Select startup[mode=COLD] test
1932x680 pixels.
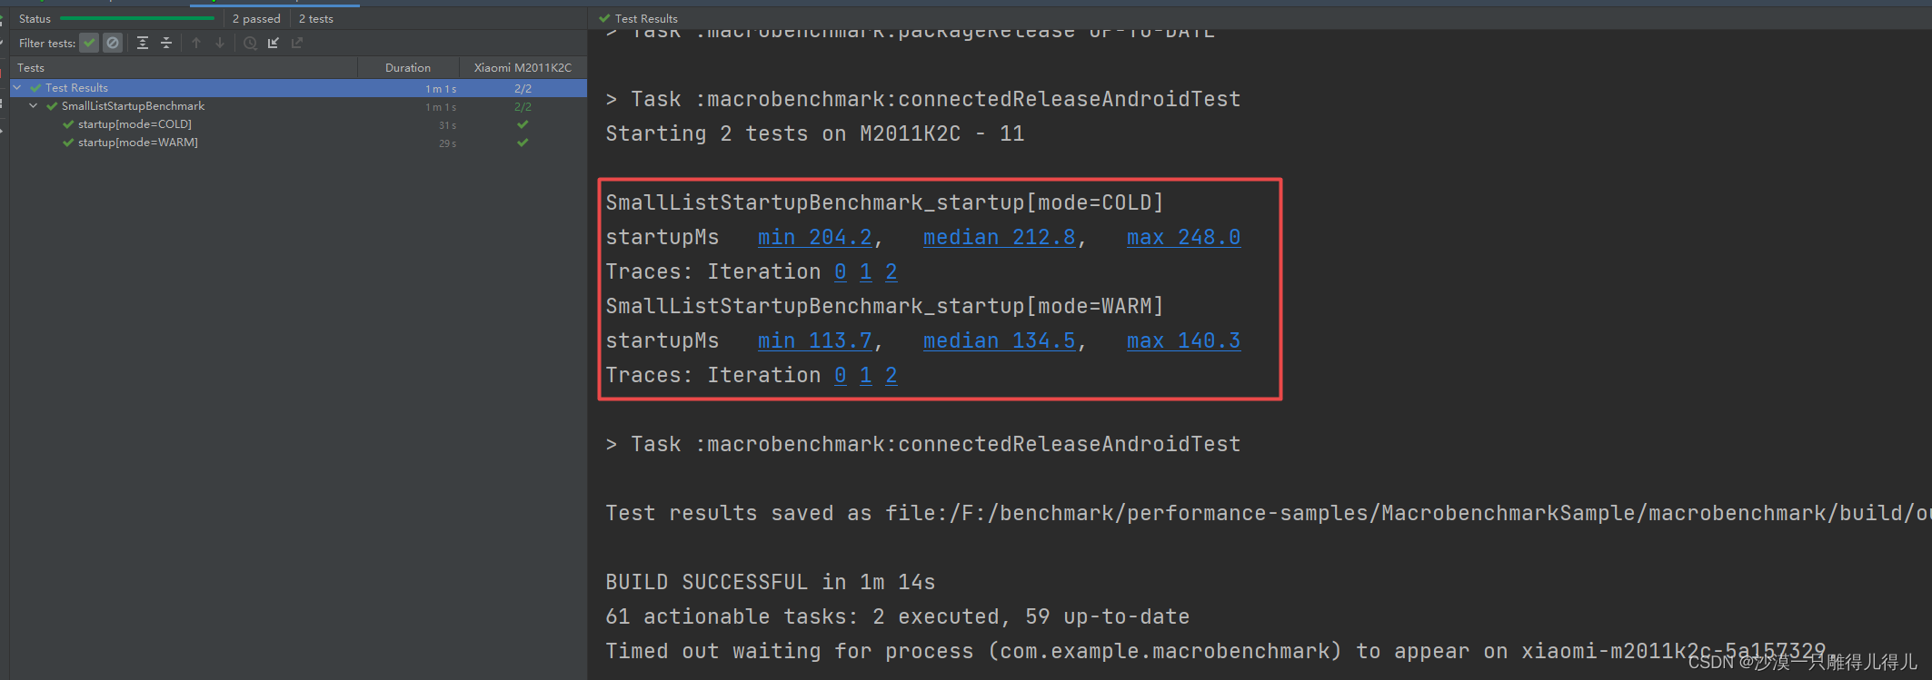(x=134, y=124)
